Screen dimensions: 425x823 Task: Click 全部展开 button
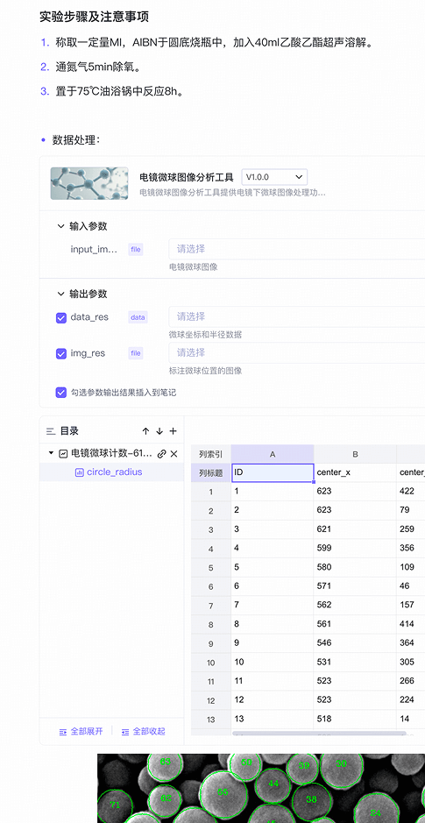(x=81, y=731)
